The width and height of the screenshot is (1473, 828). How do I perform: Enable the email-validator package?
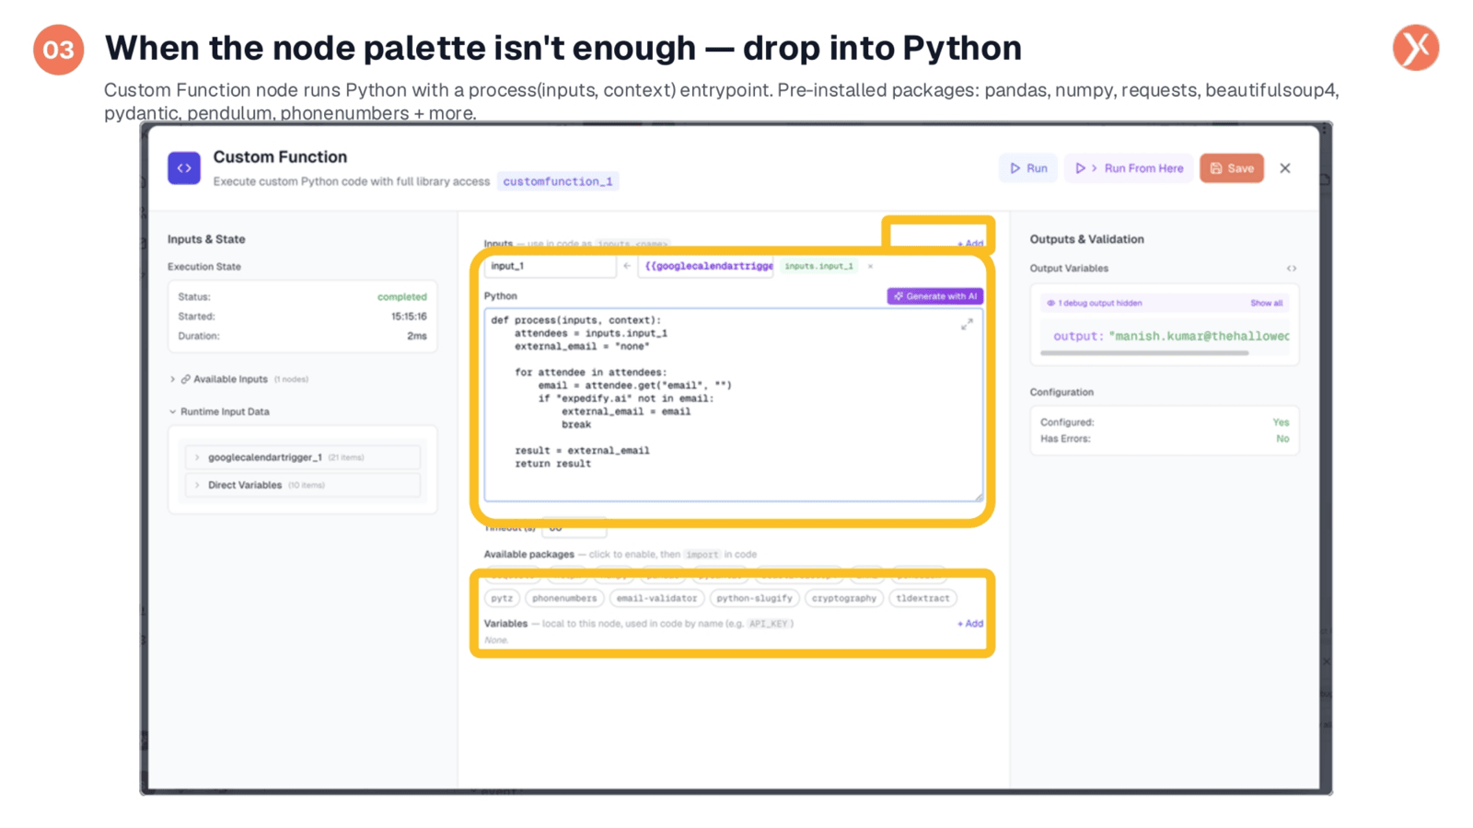[656, 598]
